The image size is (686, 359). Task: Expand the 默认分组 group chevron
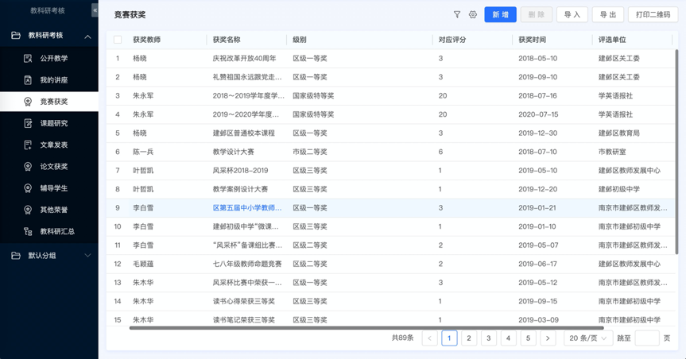(x=87, y=256)
